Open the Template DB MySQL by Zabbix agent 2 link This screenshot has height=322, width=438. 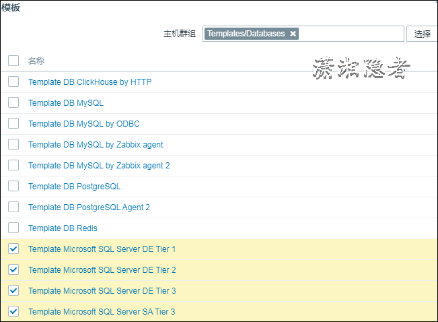(99, 166)
